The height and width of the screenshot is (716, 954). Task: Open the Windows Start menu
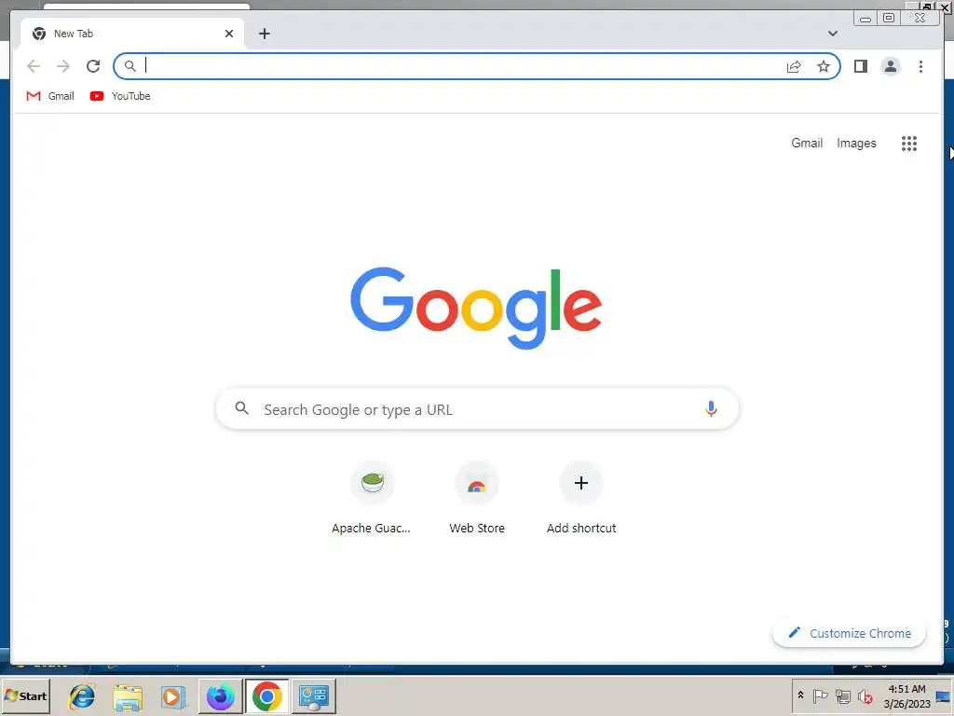[x=25, y=695]
